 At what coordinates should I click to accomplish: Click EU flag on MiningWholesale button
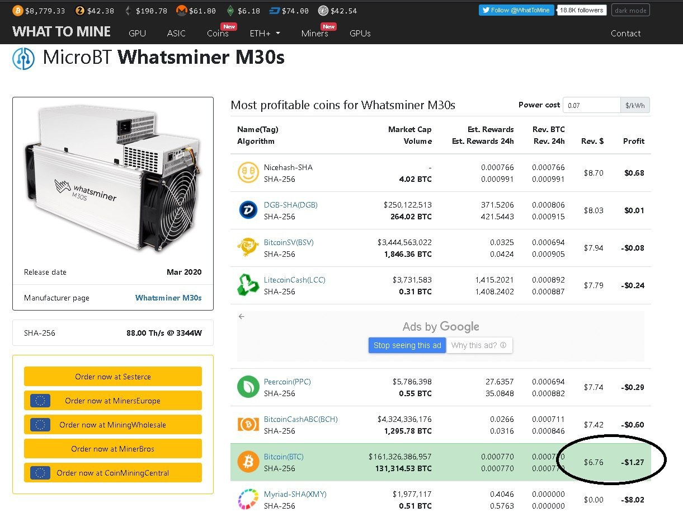tap(40, 425)
